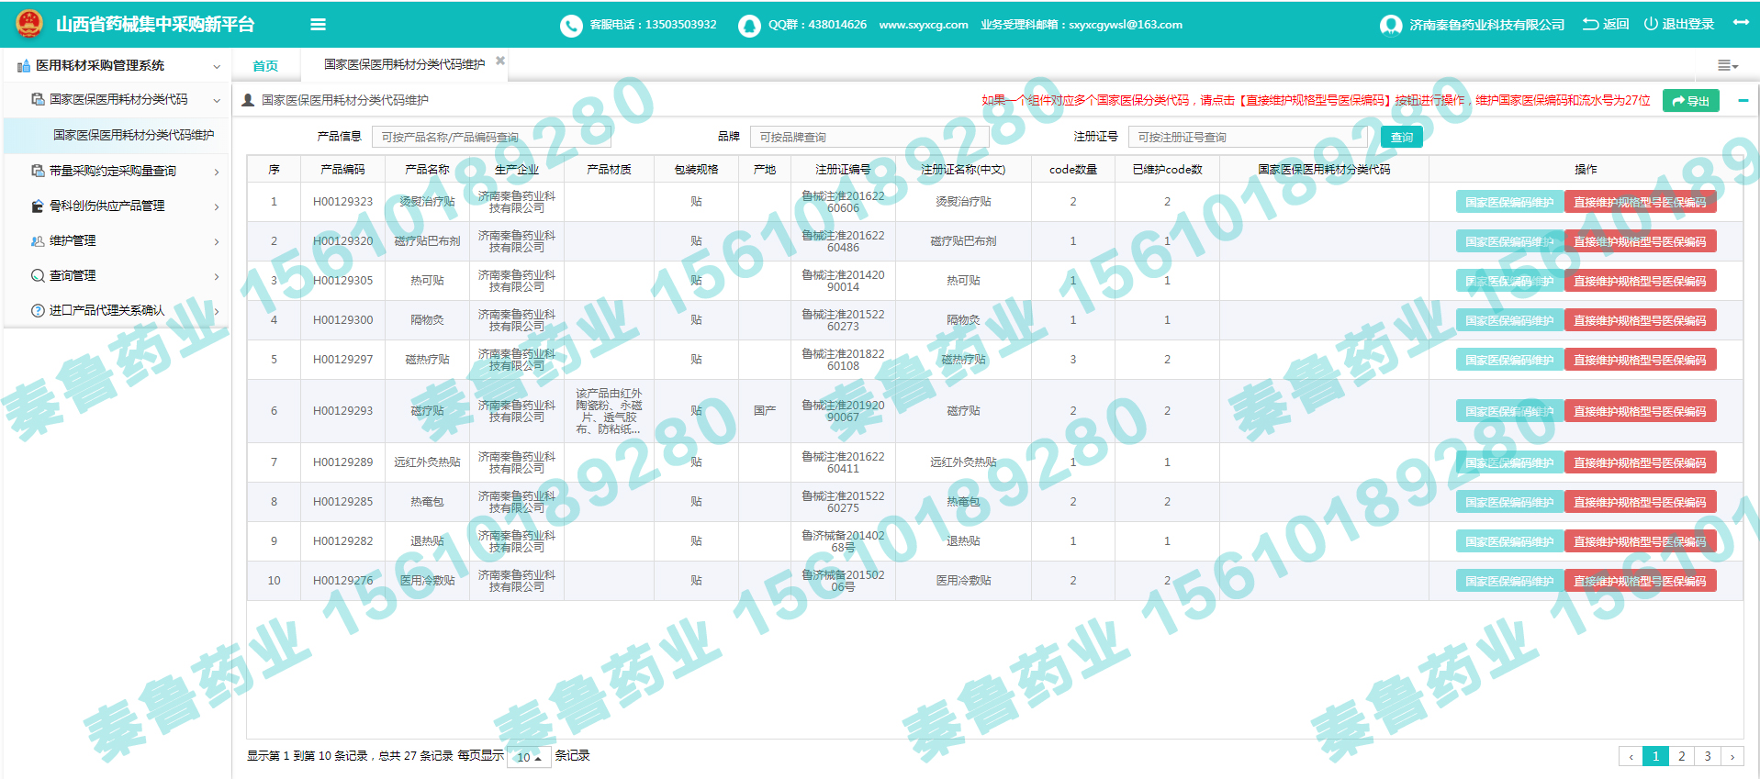Viewport: 1760px width, 779px height.
Task: Click the 退出登录 logout power icon
Action: [1650, 24]
